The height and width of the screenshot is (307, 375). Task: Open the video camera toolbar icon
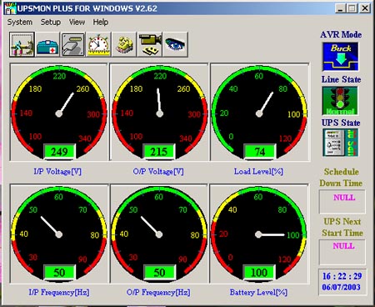[149, 44]
